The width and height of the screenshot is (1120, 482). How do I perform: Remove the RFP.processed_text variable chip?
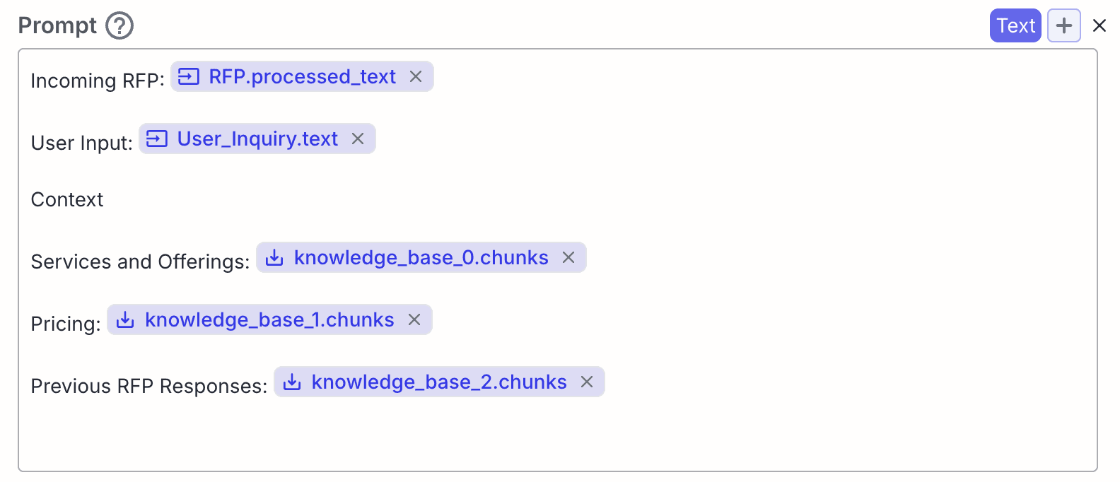pyautogui.click(x=416, y=76)
